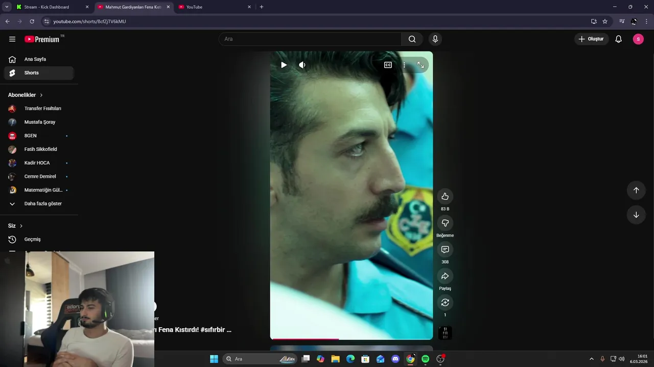This screenshot has width=654, height=367.
Task: Open Discord from taskbar
Action: pyautogui.click(x=395, y=359)
